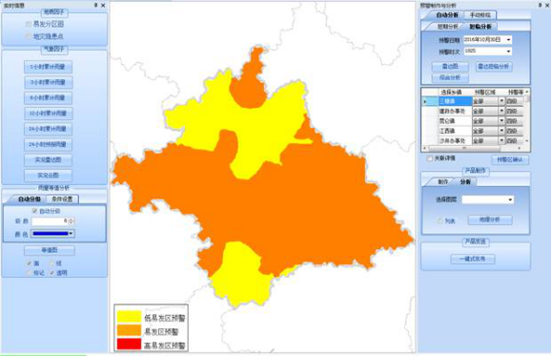Click the spinner arrows of 级数 field
The image size is (552, 357).
click(x=72, y=221)
